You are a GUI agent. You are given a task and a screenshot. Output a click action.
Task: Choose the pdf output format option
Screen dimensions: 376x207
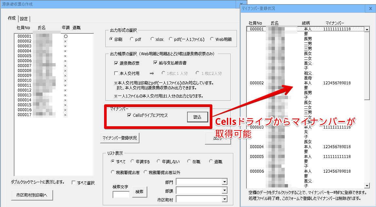coord(136,39)
